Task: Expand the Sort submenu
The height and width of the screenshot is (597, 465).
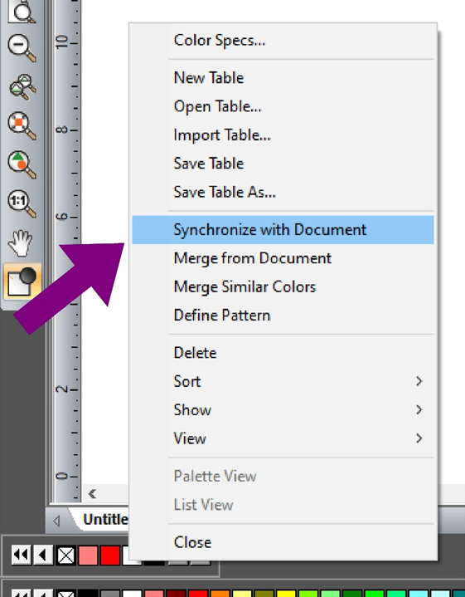Action: click(x=419, y=381)
